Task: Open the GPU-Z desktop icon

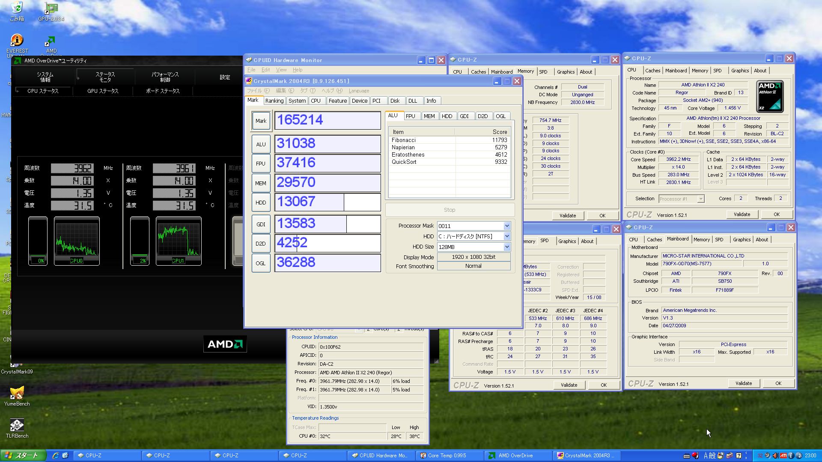Action: click(51, 9)
